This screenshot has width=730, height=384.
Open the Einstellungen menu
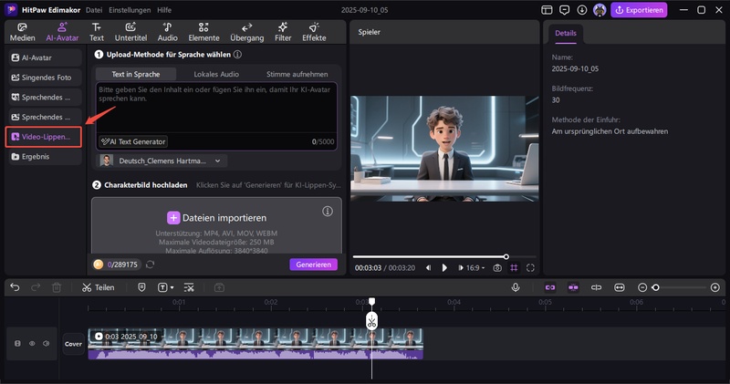[x=130, y=10]
